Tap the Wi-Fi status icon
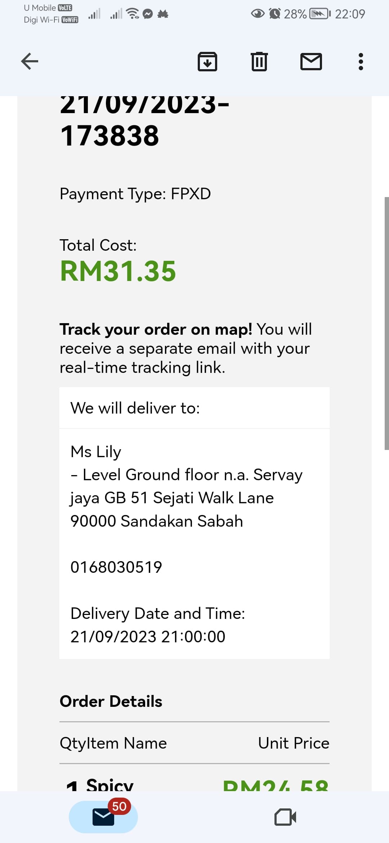The height and width of the screenshot is (843, 389). coord(133,14)
